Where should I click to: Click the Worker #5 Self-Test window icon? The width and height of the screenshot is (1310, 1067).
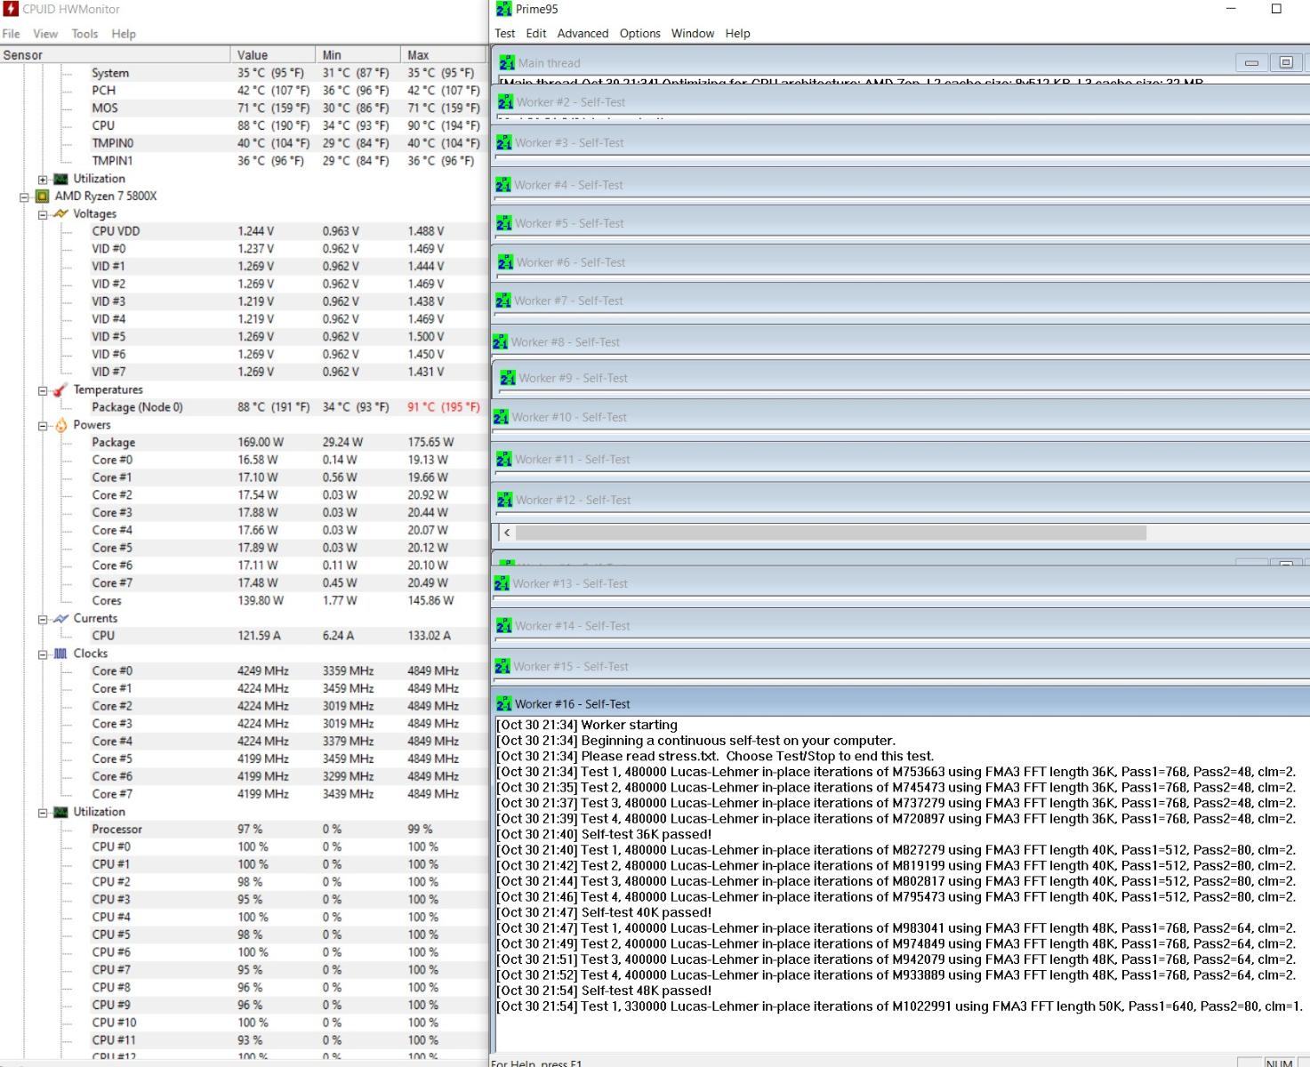coord(503,223)
